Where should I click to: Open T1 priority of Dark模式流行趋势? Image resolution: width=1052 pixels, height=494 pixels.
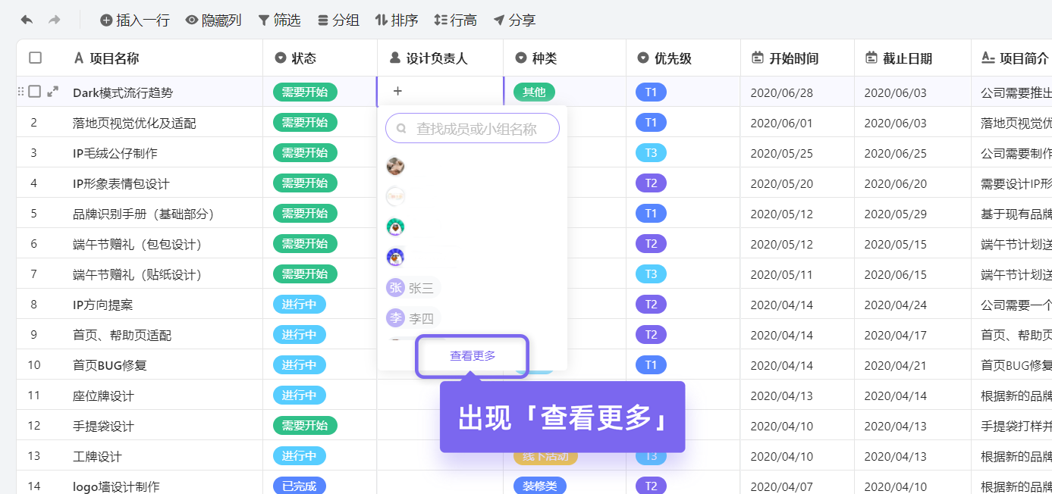[x=651, y=92]
